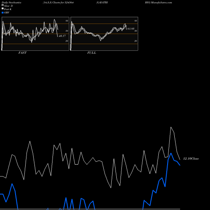The height and width of the screenshot is (210, 210).
Task: Click the 61.83 value in FULL chart
Action: click(x=131, y=29)
